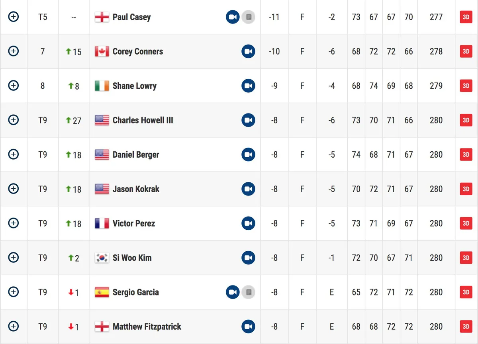Click Sergio Garcia's gray scorecard icon
This screenshot has width=478, height=344.
coord(249,292)
